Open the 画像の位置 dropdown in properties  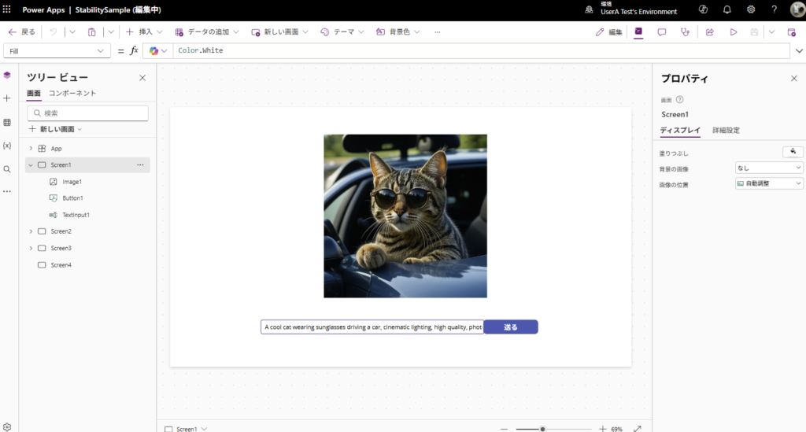coord(768,183)
